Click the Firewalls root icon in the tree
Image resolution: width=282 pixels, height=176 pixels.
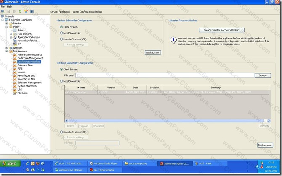tap(3, 16)
